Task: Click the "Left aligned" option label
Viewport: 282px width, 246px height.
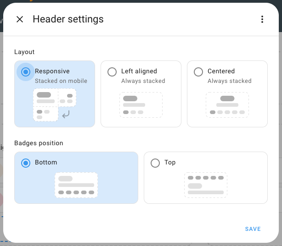Action: [139, 71]
